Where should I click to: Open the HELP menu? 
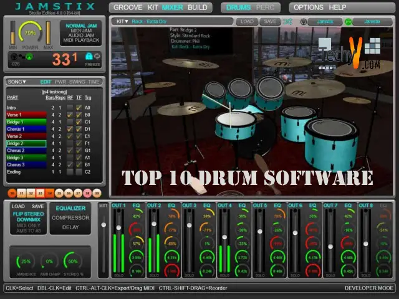pos(337,7)
